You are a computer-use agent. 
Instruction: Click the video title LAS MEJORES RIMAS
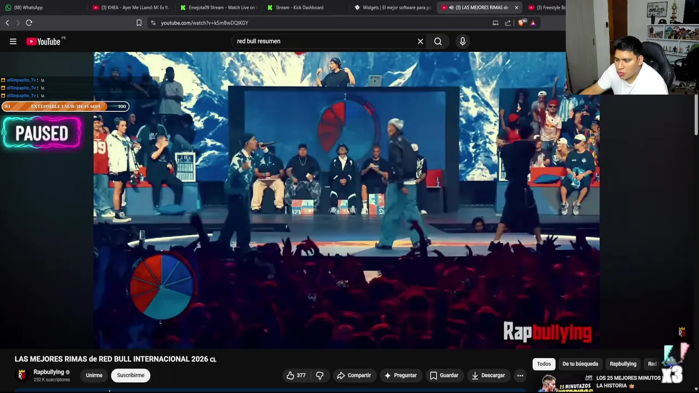pos(115,359)
